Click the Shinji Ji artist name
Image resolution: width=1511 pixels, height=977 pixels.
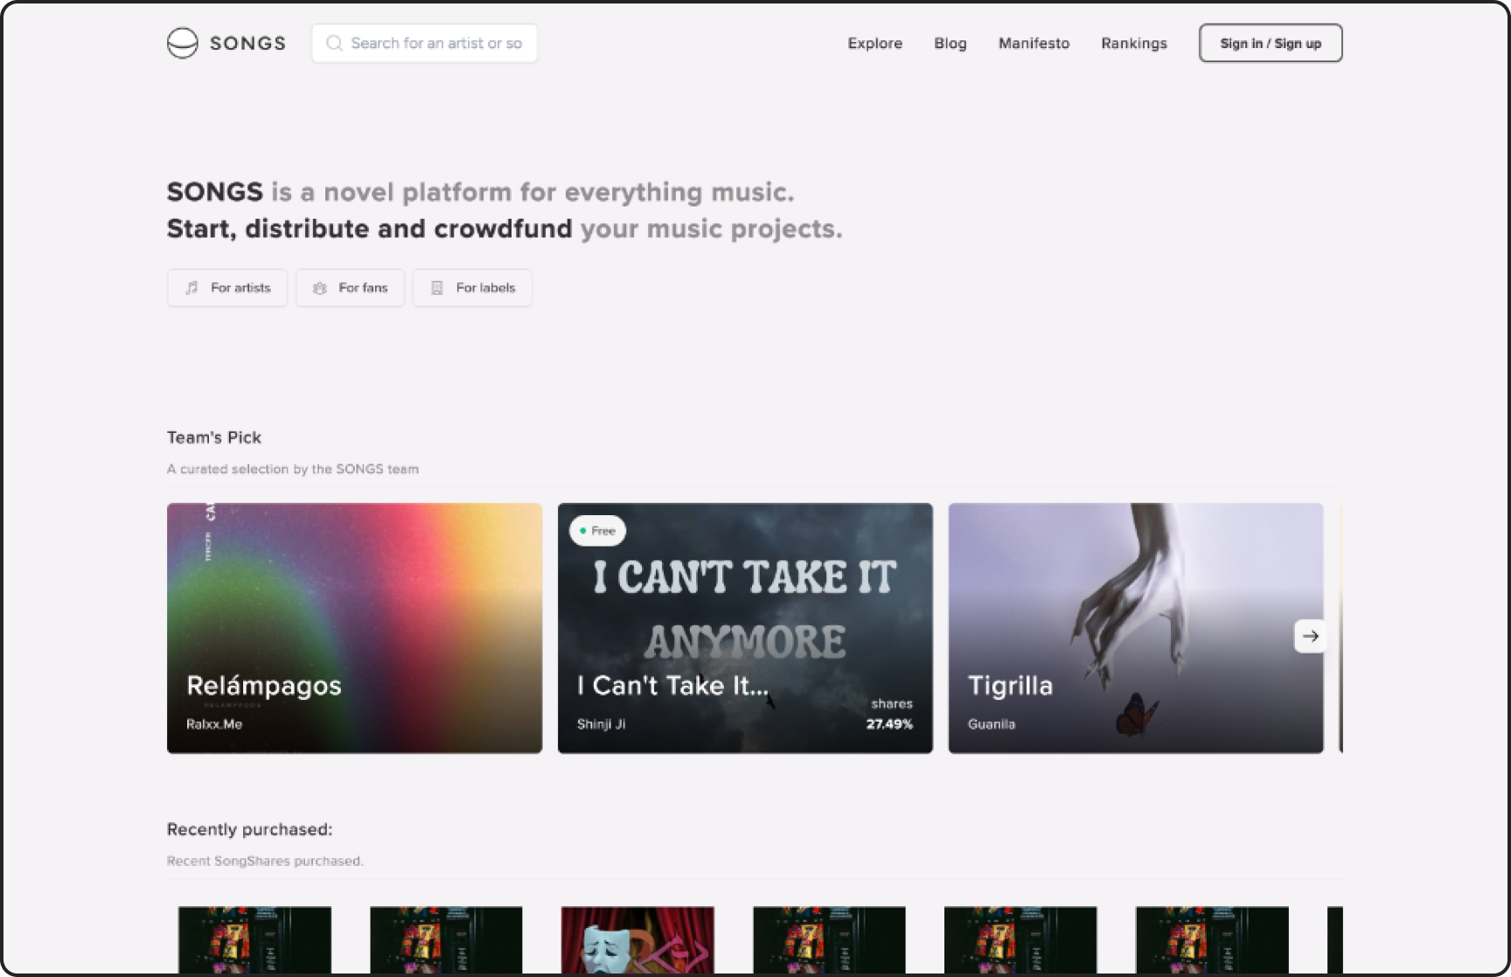(x=601, y=724)
